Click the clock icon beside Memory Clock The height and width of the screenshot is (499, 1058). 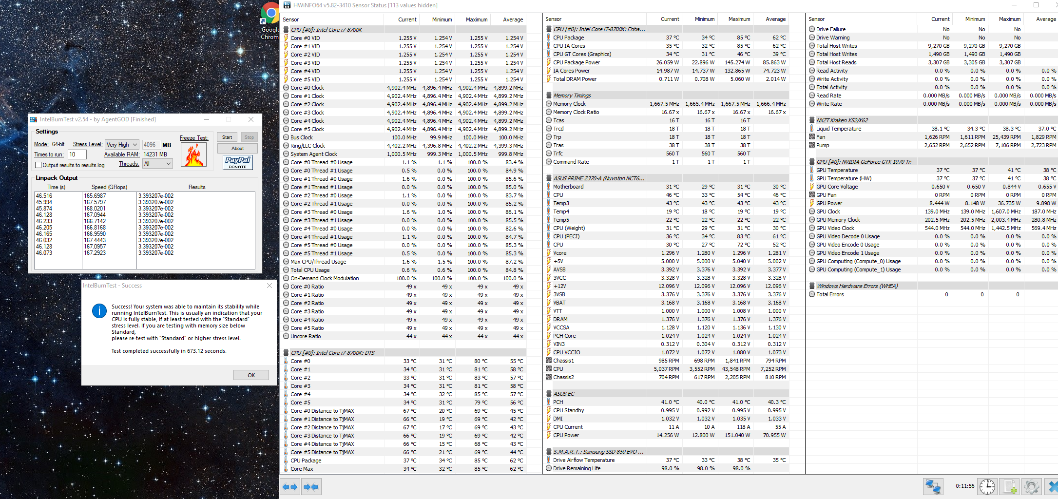tap(549, 104)
